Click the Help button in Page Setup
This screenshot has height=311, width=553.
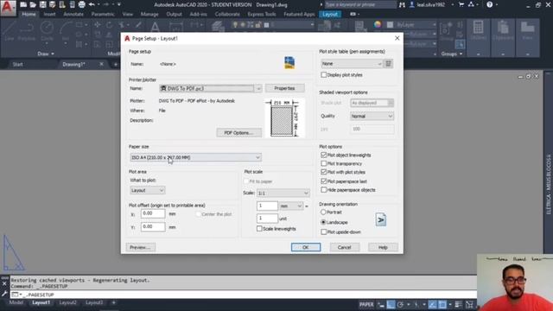point(383,247)
